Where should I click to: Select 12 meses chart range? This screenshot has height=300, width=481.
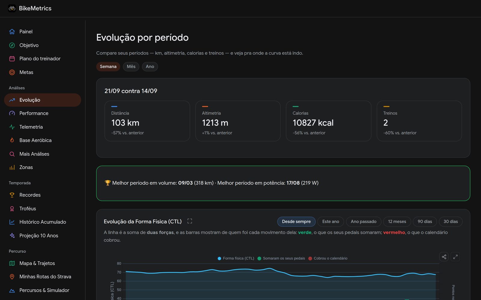[x=397, y=222]
